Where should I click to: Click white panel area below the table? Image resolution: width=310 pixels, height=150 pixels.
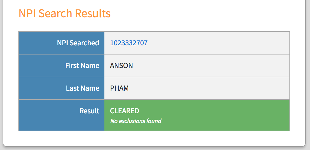click(154, 138)
